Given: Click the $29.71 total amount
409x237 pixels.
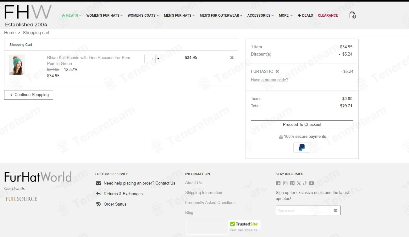Looking at the screenshot, I should click(x=346, y=106).
